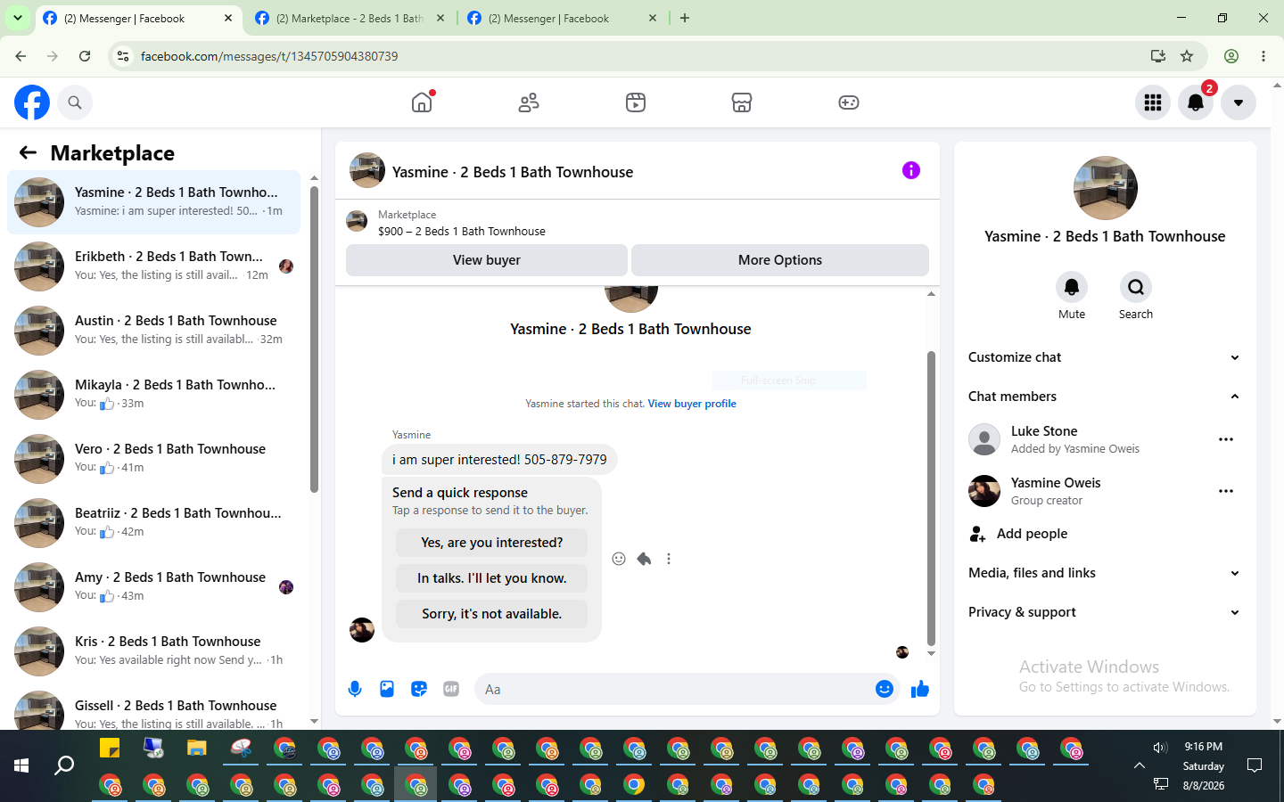Screen dimensions: 1284x802
Task: Open the notifications bell with 2 alerts
Action: pos(1196,102)
